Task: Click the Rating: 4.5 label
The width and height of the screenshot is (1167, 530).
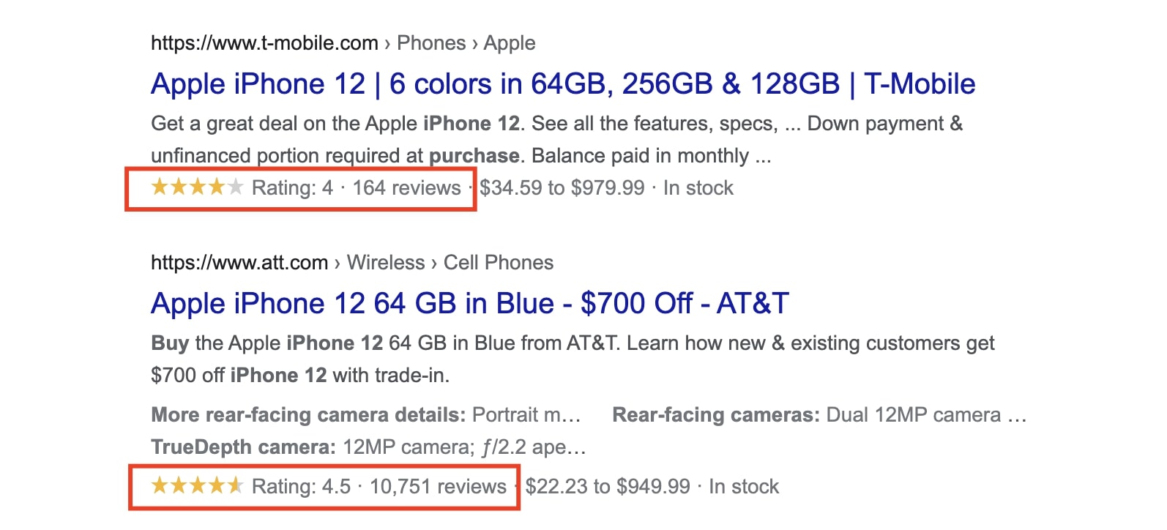Action: pos(302,487)
